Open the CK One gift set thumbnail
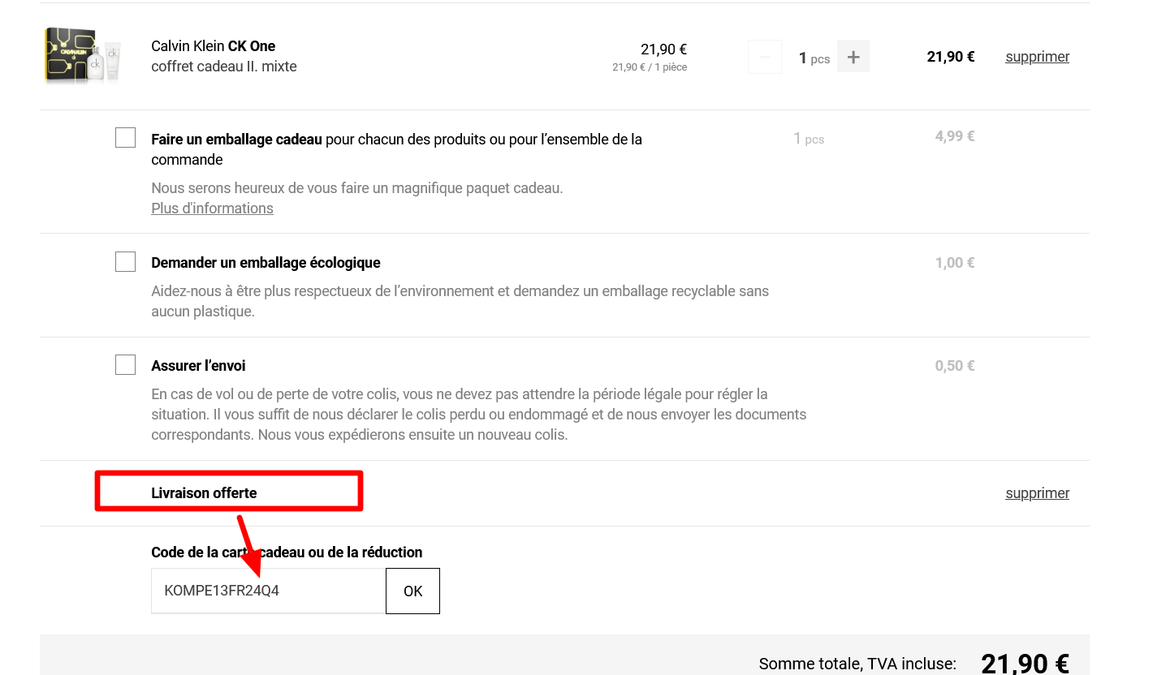The width and height of the screenshot is (1153, 675). point(83,55)
